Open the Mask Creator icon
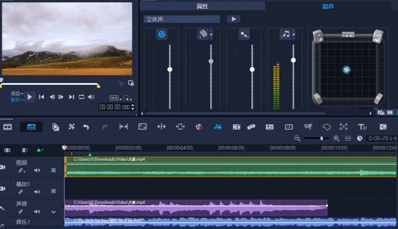Screen dimensions: 398x229 pos(326,127)
